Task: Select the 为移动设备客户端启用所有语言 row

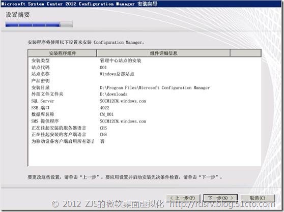Action: (63, 141)
